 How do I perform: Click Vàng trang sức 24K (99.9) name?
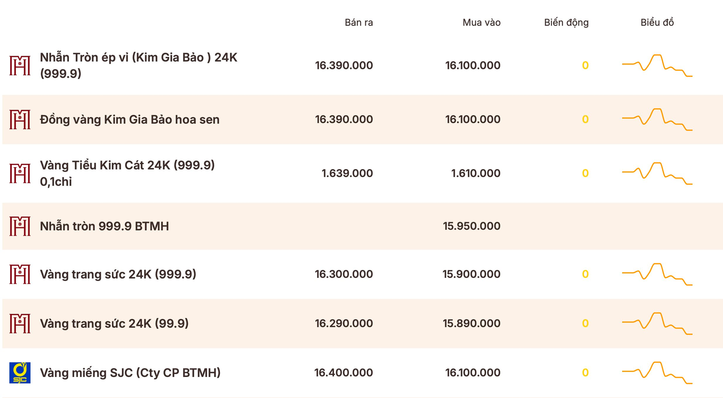click(114, 323)
